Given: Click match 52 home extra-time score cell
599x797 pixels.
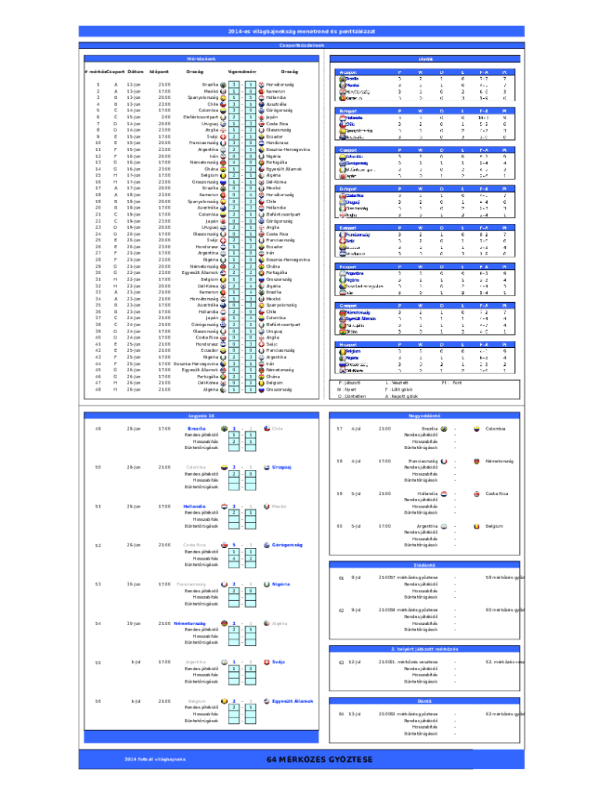Looking at the screenshot, I should point(233,558).
